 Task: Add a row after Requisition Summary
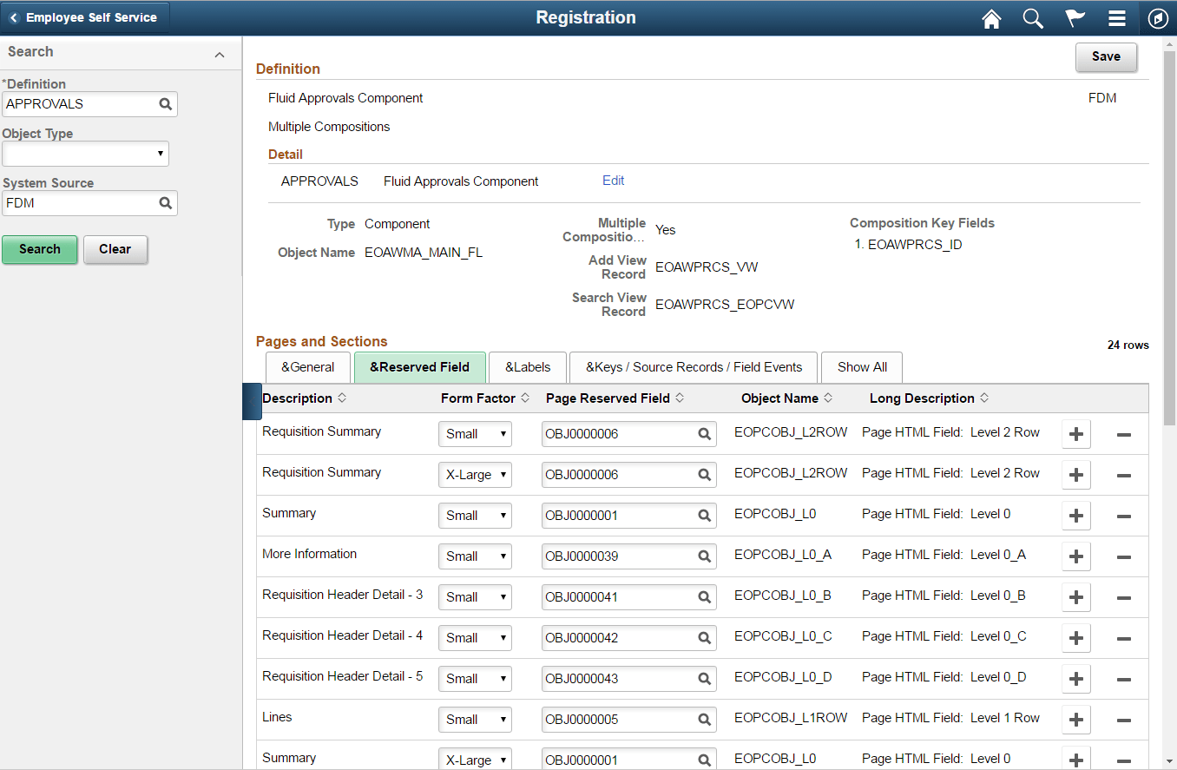(1075, 434)
